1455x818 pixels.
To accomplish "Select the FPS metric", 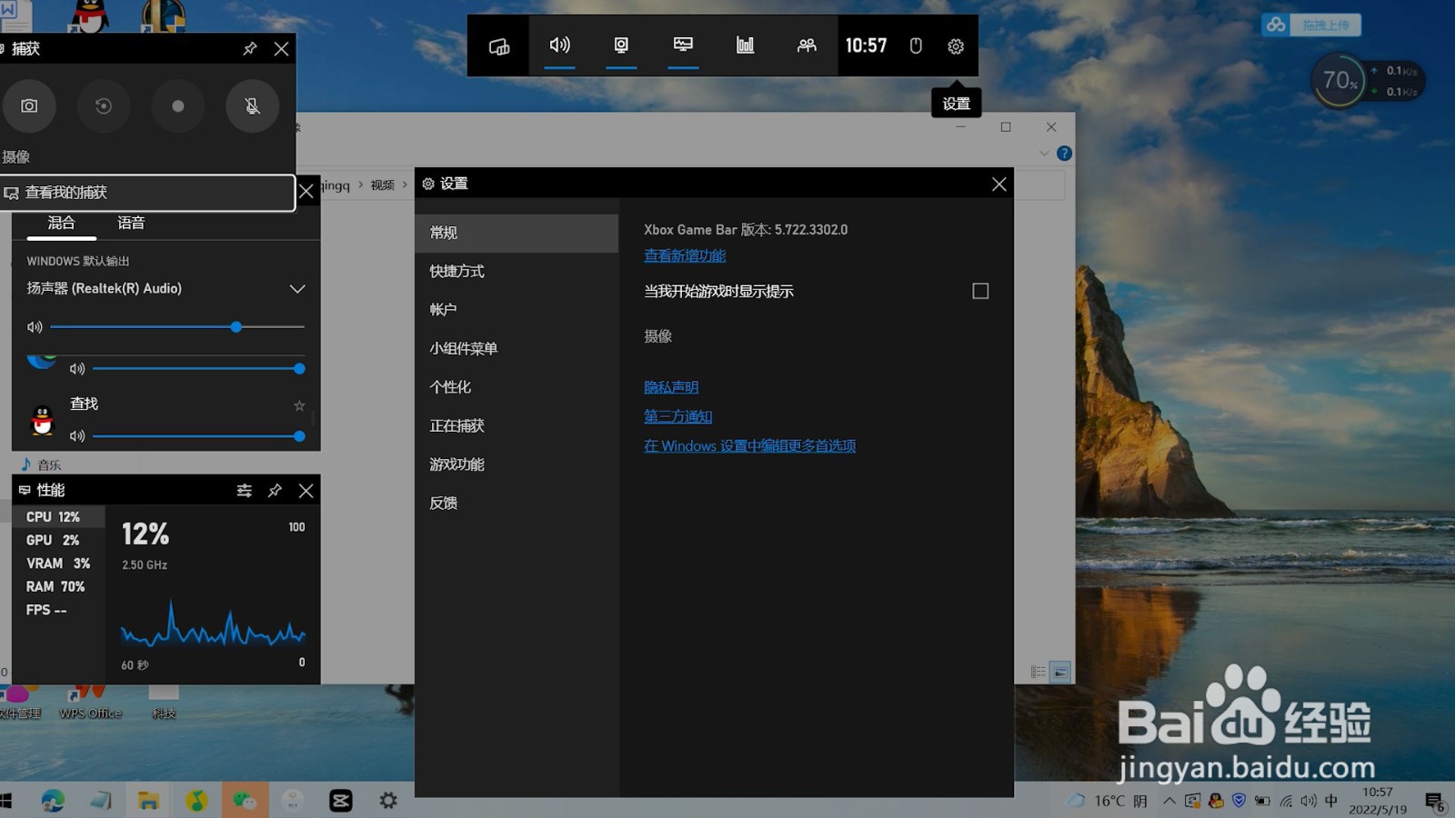I will tap(58, 610).
